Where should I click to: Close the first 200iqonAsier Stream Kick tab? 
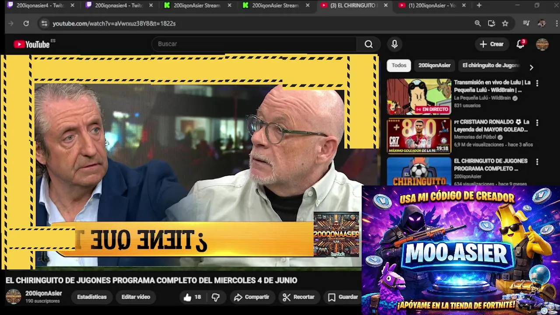point(229,5)
